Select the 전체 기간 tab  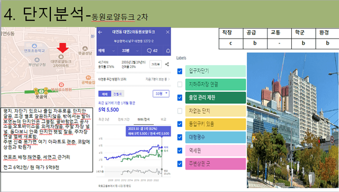click(123, 119)
